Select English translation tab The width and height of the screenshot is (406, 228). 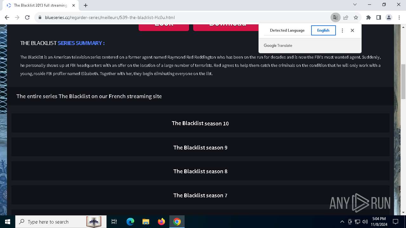(323, 30)
